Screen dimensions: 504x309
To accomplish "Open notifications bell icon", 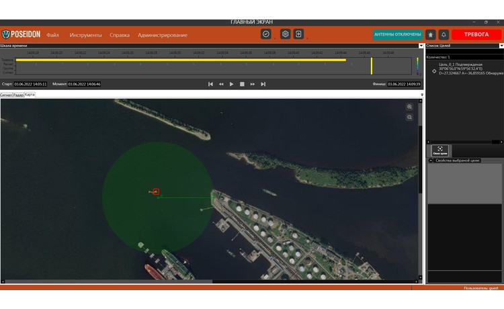I will tap(444, 34).
